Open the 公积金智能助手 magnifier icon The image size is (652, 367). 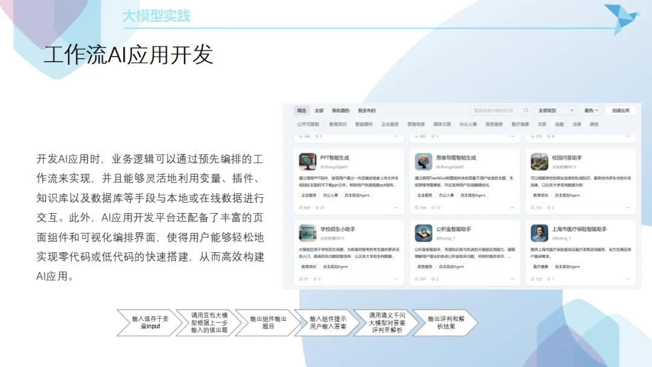(x=423, y=233)
